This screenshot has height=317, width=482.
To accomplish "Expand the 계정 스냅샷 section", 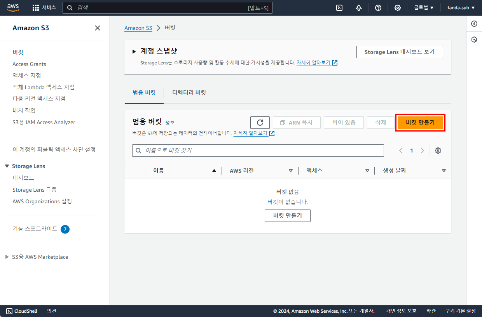I will click(134, 51).
